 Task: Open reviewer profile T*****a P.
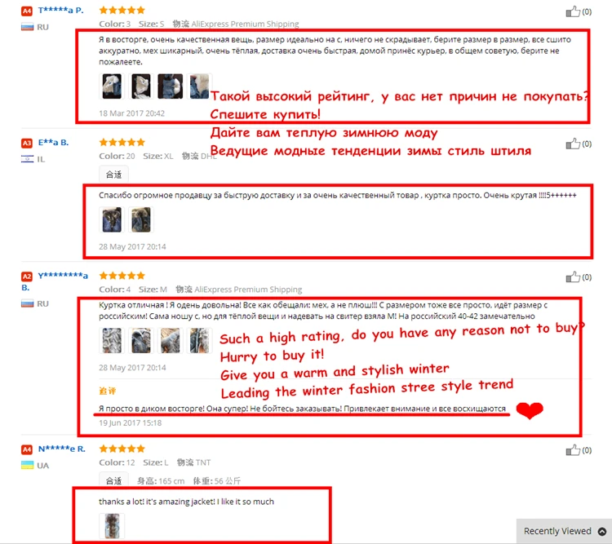coord(61,11)
